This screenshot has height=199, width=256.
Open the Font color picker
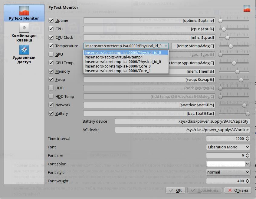(x=228, y=164)
